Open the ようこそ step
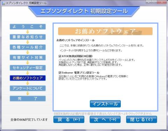This screenshot has height=131, width=168. tap(28, 27)
